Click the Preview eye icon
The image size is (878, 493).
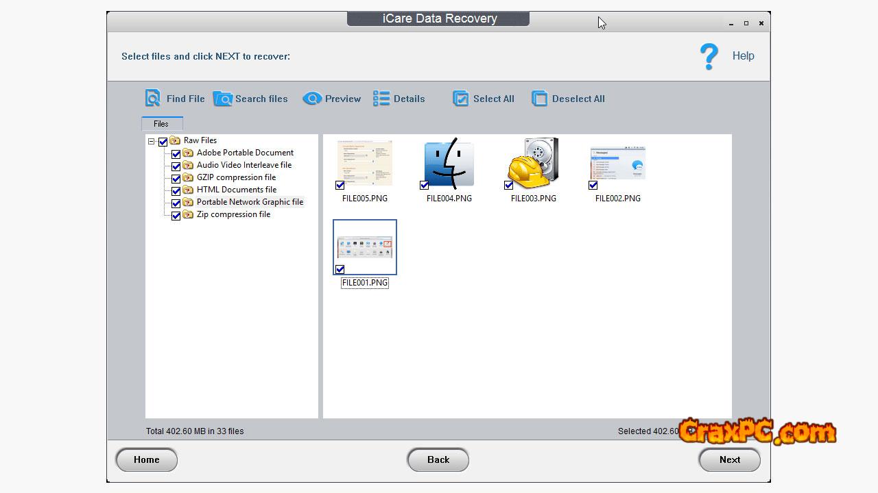point(312,99)
